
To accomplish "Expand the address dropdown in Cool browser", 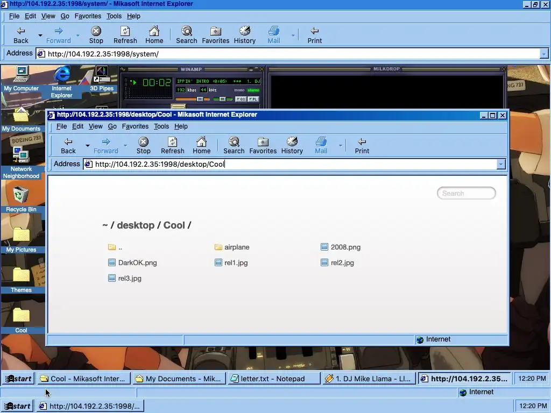I will [x=501, y=165].
